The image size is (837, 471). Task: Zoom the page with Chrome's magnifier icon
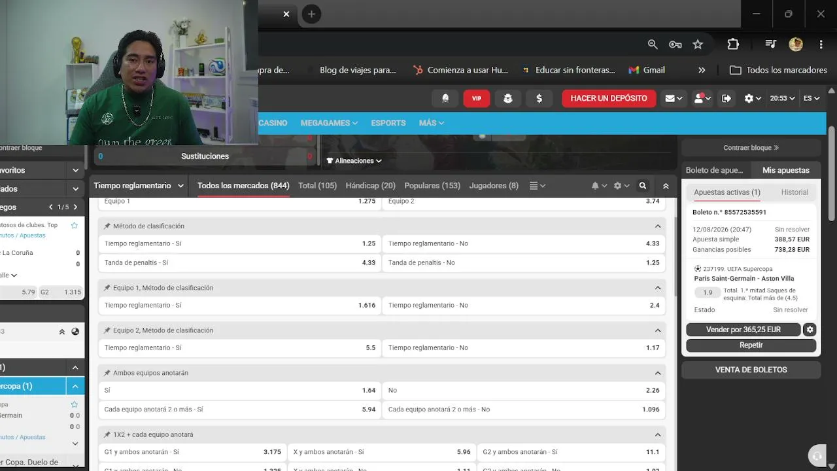pos(653,44)
